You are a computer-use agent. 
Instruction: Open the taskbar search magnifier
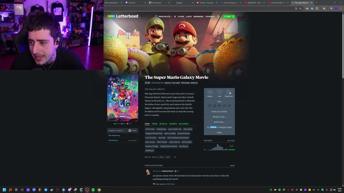pos(10,190)
